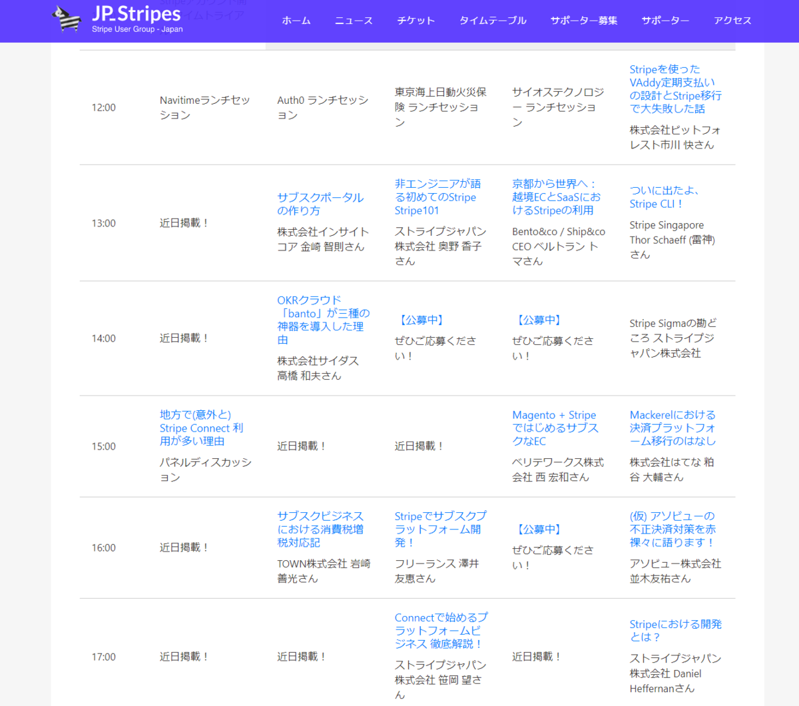The width and height of the screenshot is (799, 706).
Task: Click the JP_Stripes site title text
Action: point(136,14)
